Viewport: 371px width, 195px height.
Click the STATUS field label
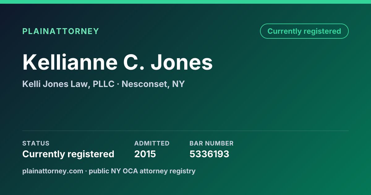36,143
